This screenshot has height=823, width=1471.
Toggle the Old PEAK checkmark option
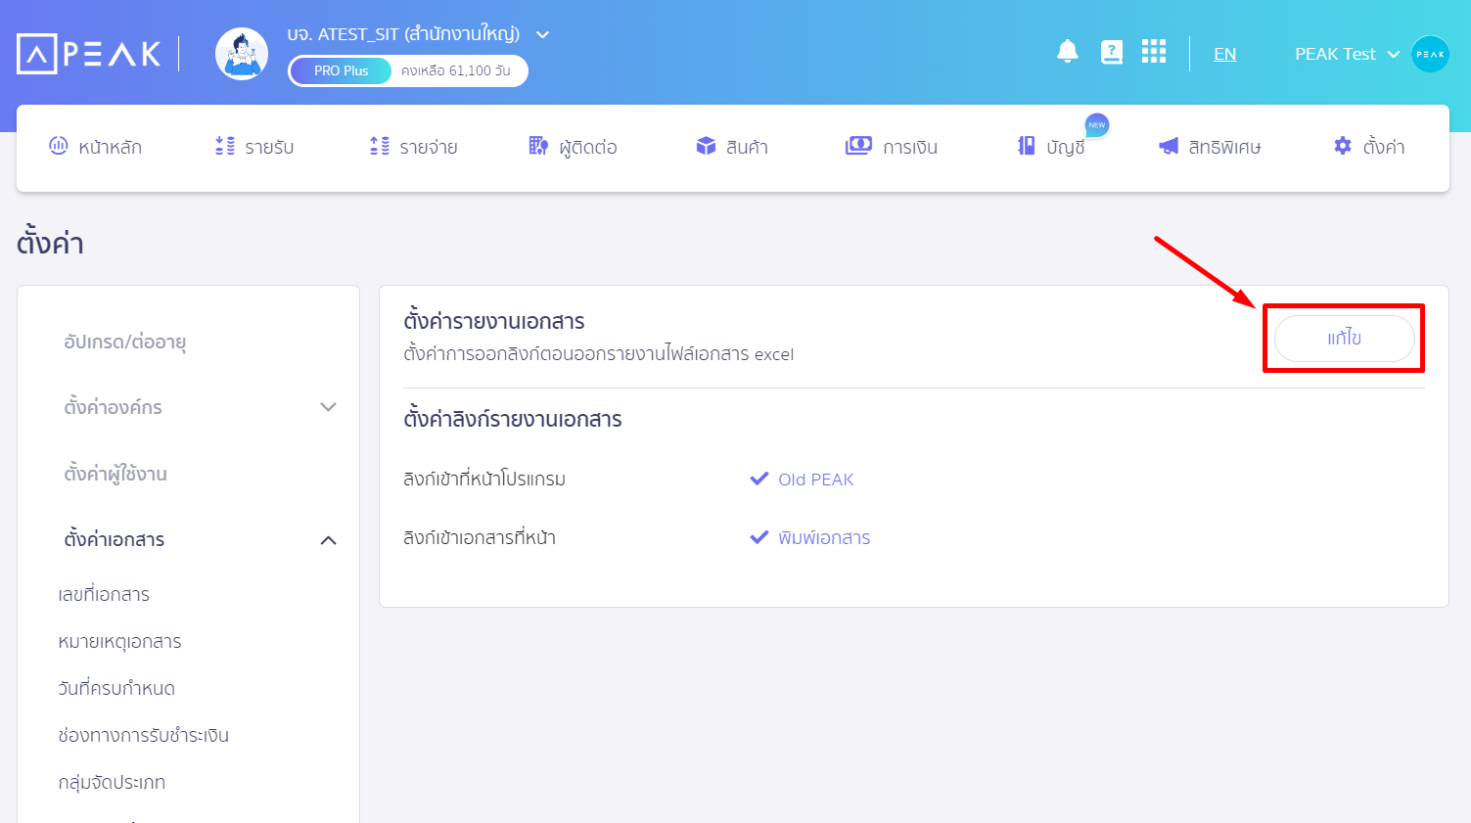point(759,480)
